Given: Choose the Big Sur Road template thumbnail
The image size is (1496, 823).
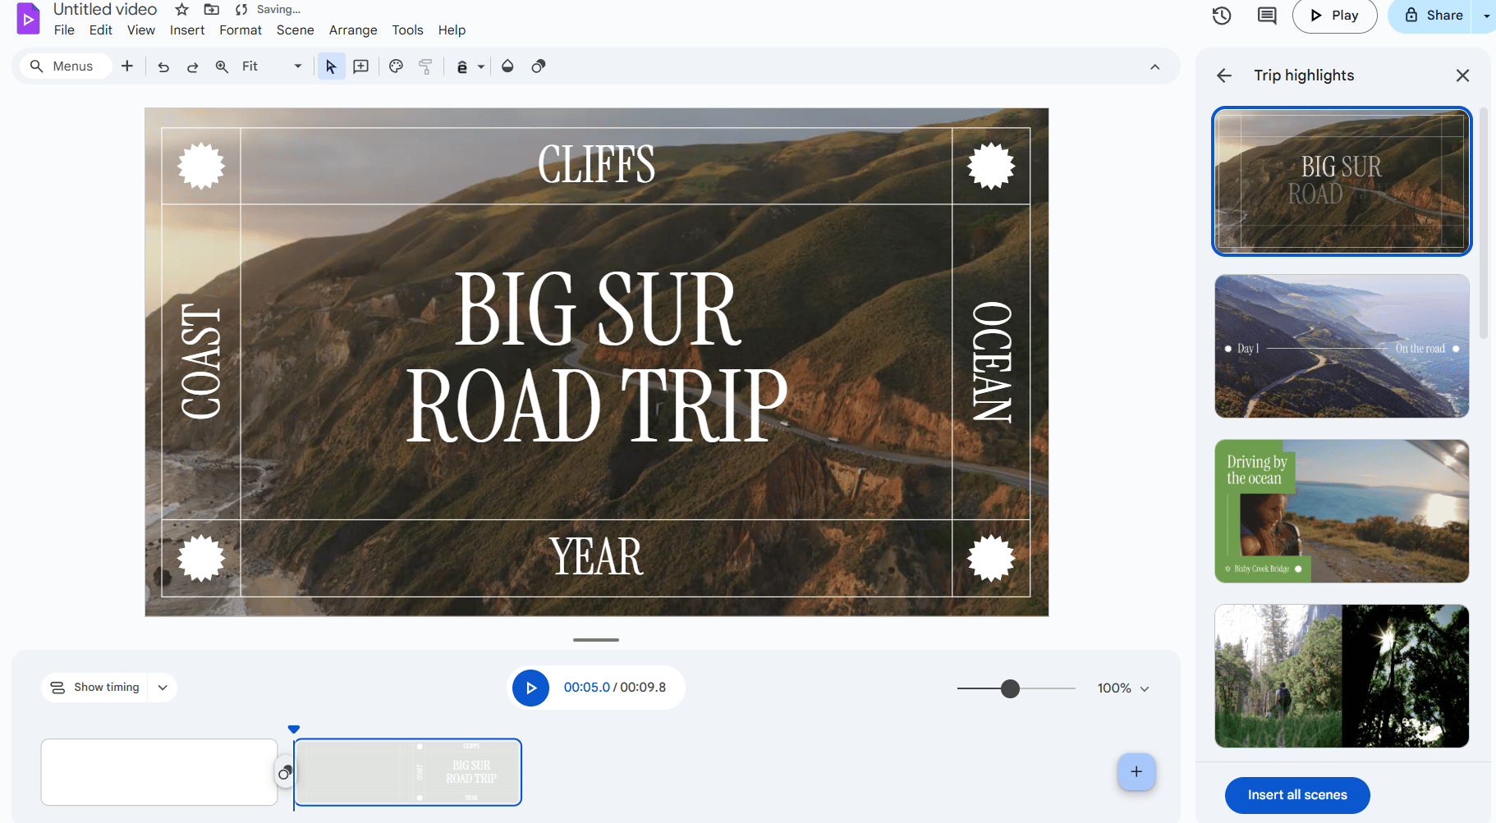Looking at the screenshot, I should point(1342,181).
